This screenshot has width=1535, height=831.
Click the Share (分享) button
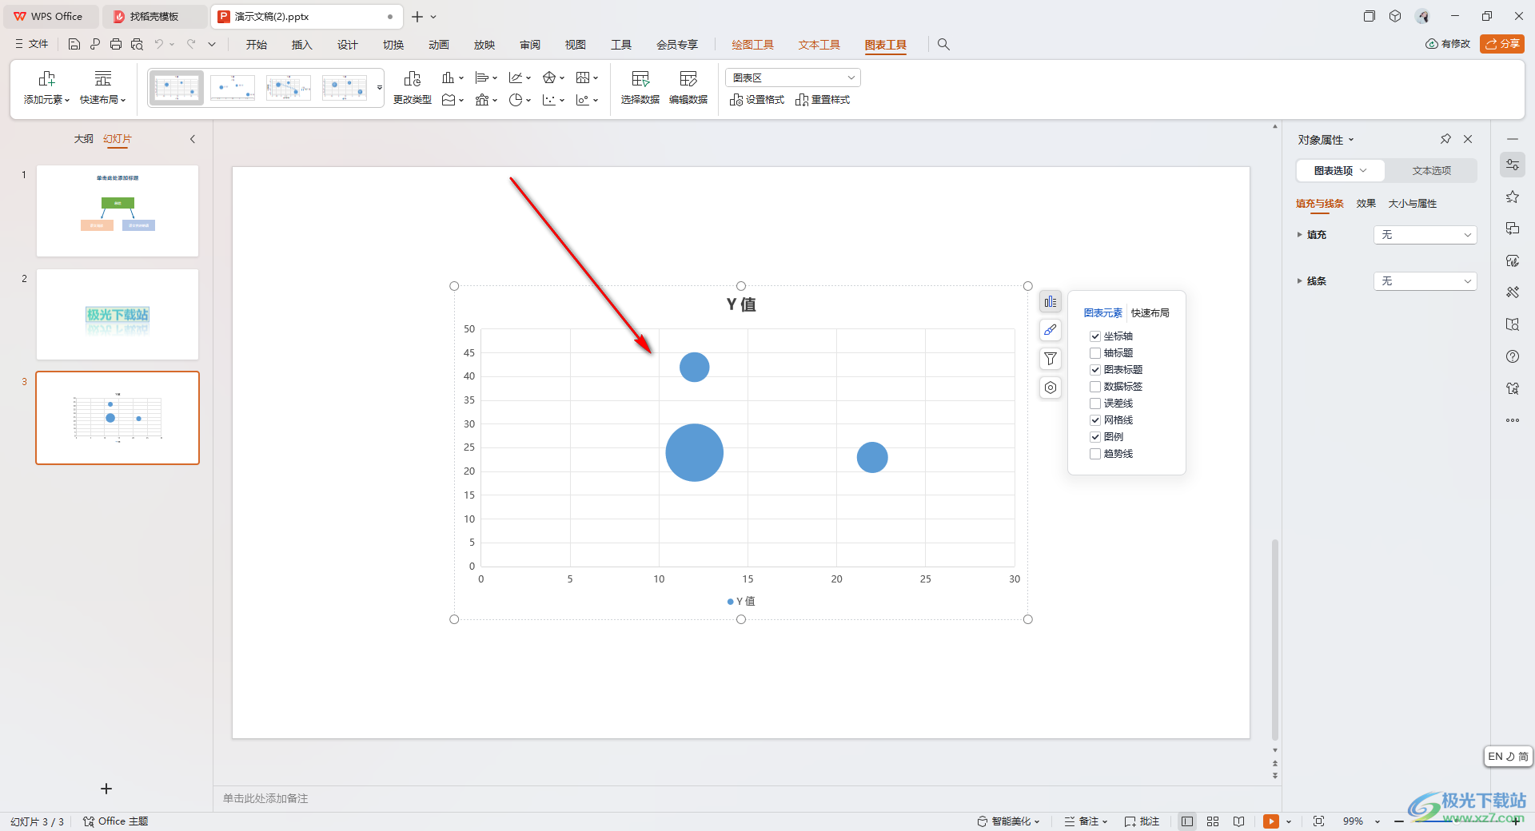(1502, 44)
